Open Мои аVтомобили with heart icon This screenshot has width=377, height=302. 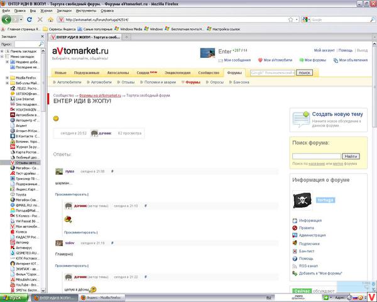coord(275,60)
